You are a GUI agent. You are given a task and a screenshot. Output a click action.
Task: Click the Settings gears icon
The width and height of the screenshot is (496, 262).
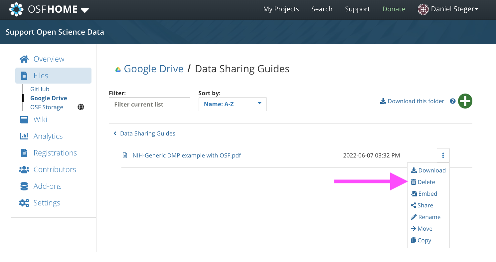[x=24, y=203]
